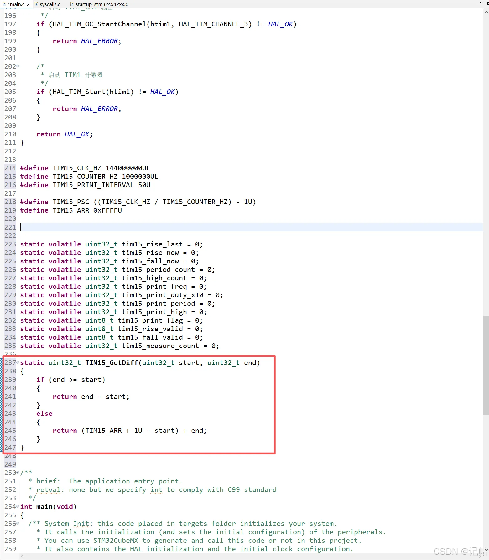The height and width of the screenshot is (560, 489).
Task: Click TIM15_PRINT_INTERVAL on line 216
Action: pos(93,185)
